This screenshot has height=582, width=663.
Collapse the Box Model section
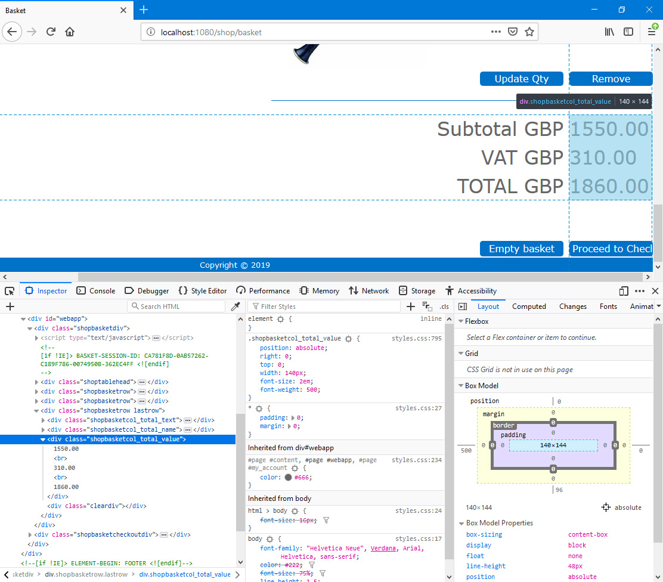point(461,386)
